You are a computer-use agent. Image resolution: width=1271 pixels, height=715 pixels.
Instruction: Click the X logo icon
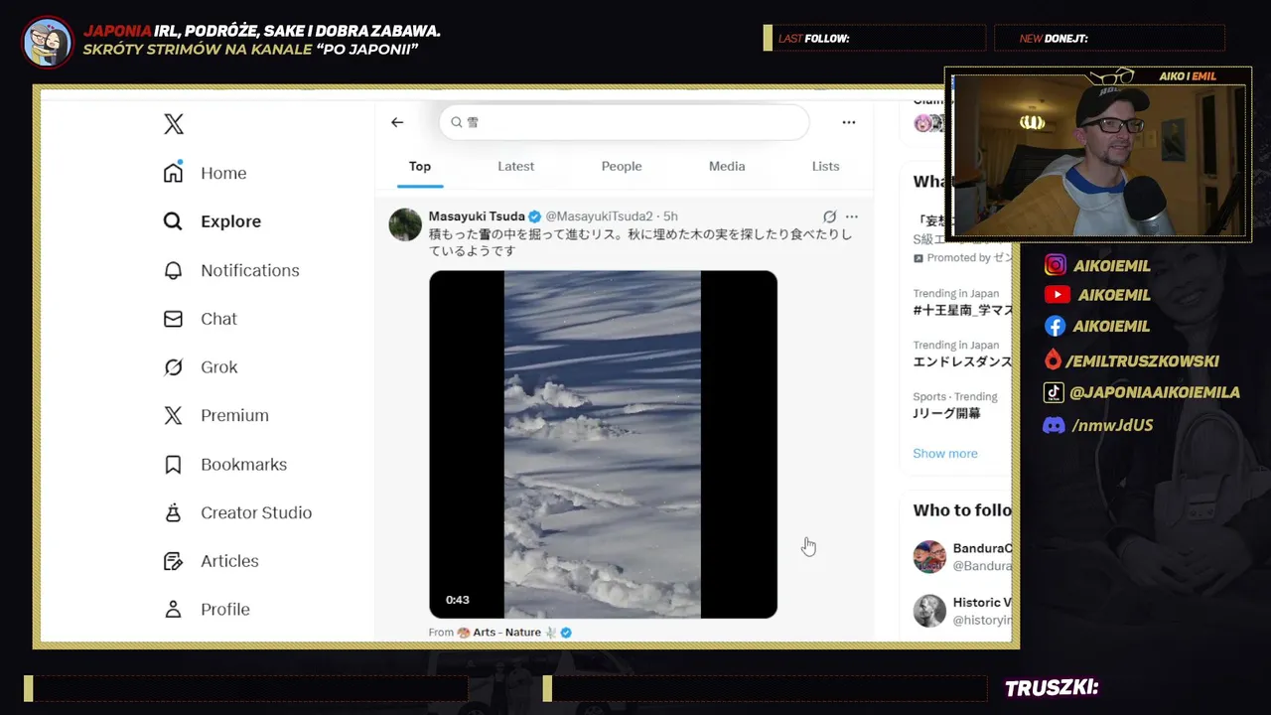pyautogui.click(x=174, y=124)
